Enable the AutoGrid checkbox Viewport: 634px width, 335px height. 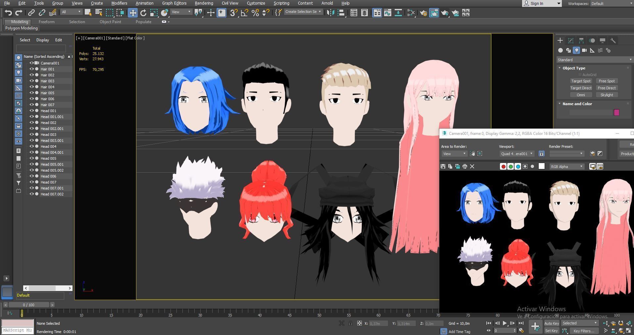pyautogui.click(x=580, y=75)
